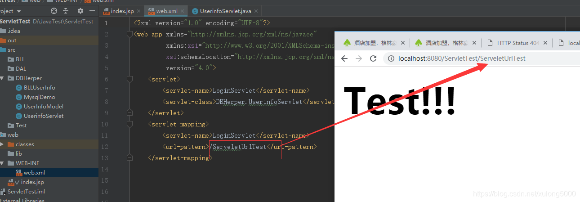Close the first 酒店加盟 browser tab
The width and height of the screenshot is (580, 202).
click(x=402, y=43)
